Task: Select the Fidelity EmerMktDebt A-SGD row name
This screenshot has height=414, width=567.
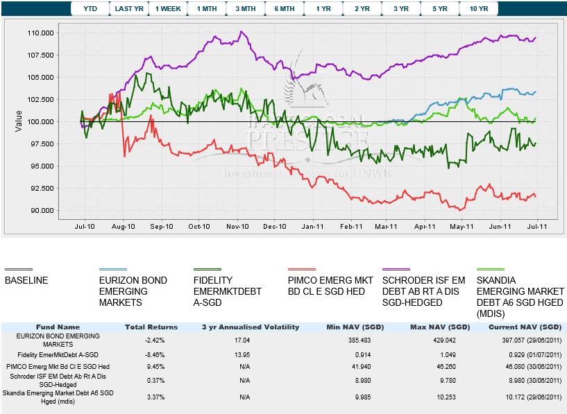Action: 58,355
